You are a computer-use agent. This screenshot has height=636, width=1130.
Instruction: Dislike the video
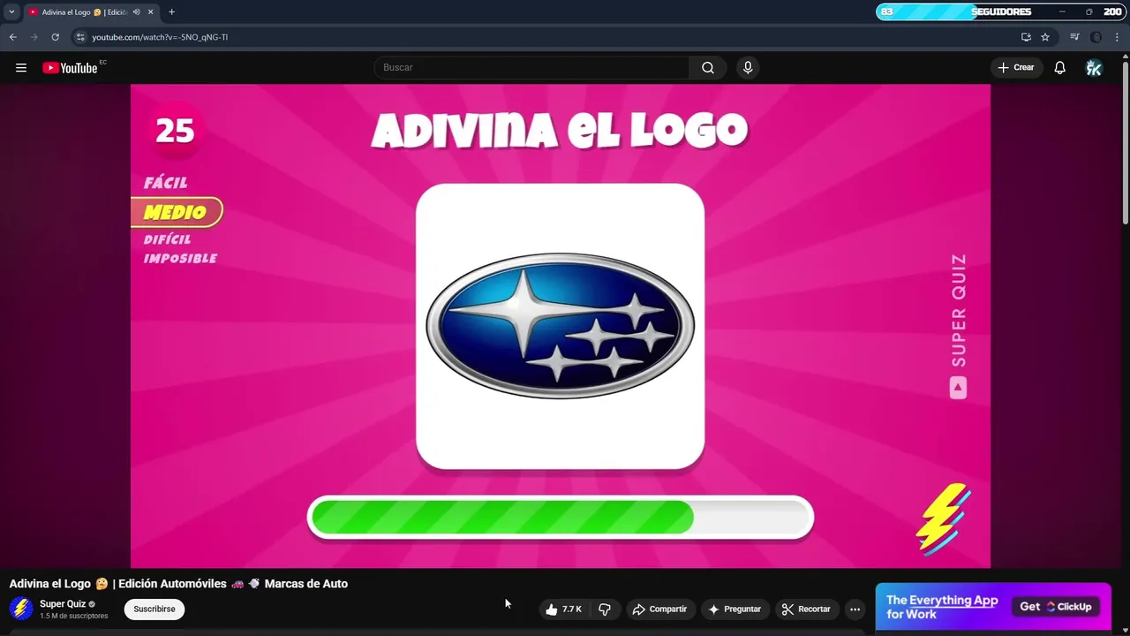pyautogui.click(x=605, y=609)
